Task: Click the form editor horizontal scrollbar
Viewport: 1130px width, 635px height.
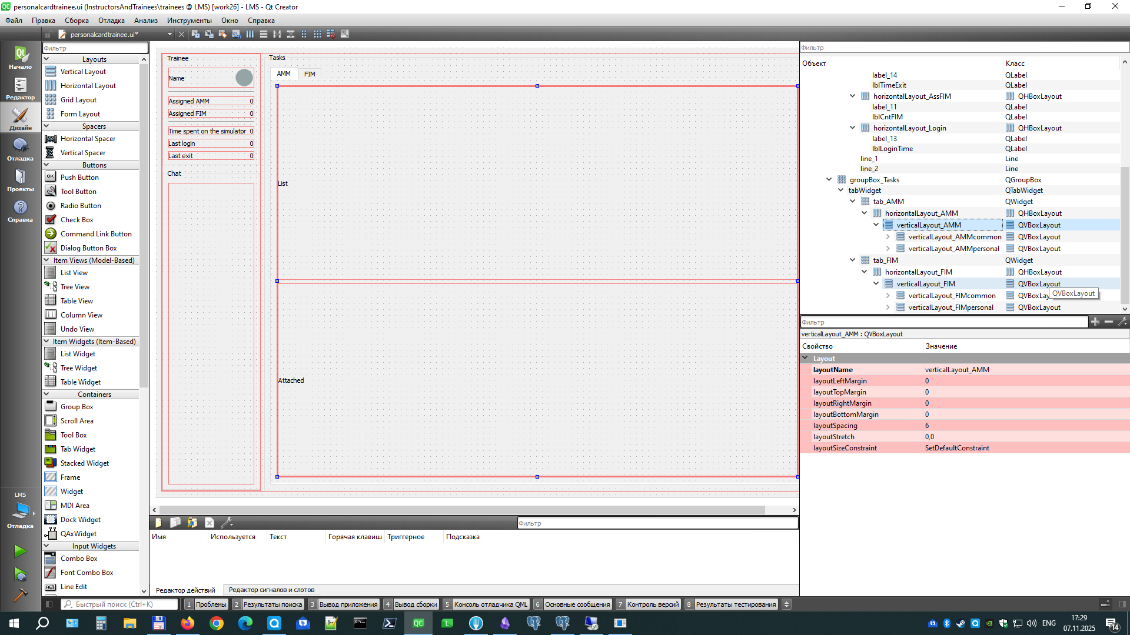Action: (x=462, y=510)
